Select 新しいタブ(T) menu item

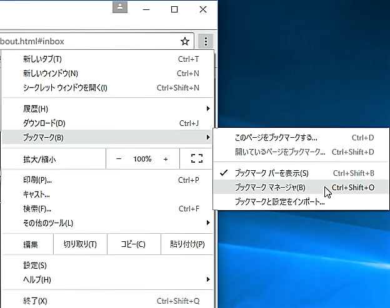click(107, 59)
